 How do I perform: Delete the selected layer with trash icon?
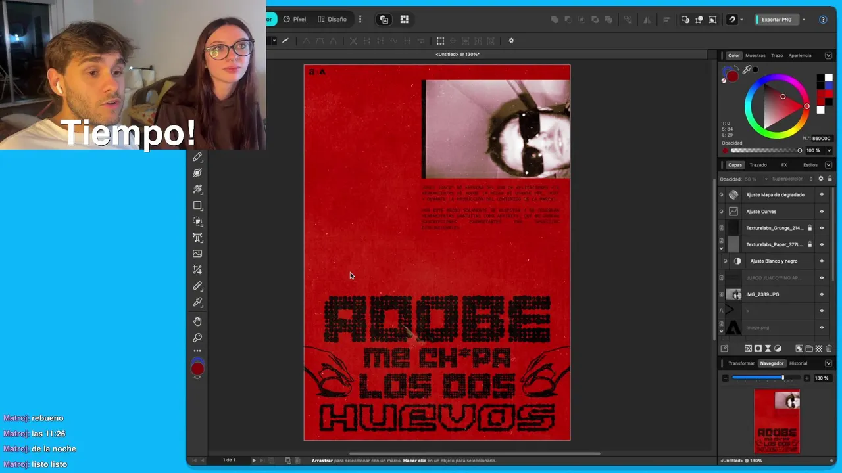[829, 349]
